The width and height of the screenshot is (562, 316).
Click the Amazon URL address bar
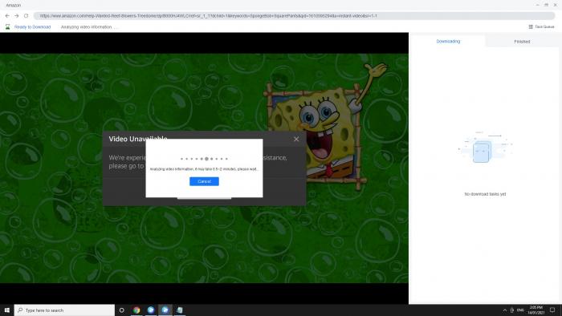[294, 16]
